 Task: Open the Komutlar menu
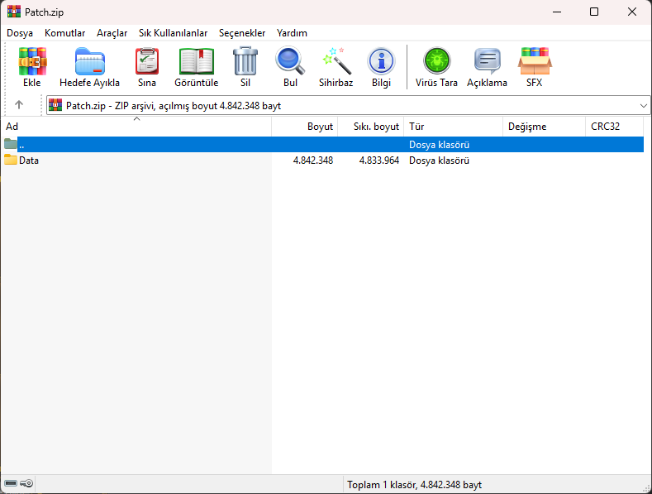coord(64,33)
